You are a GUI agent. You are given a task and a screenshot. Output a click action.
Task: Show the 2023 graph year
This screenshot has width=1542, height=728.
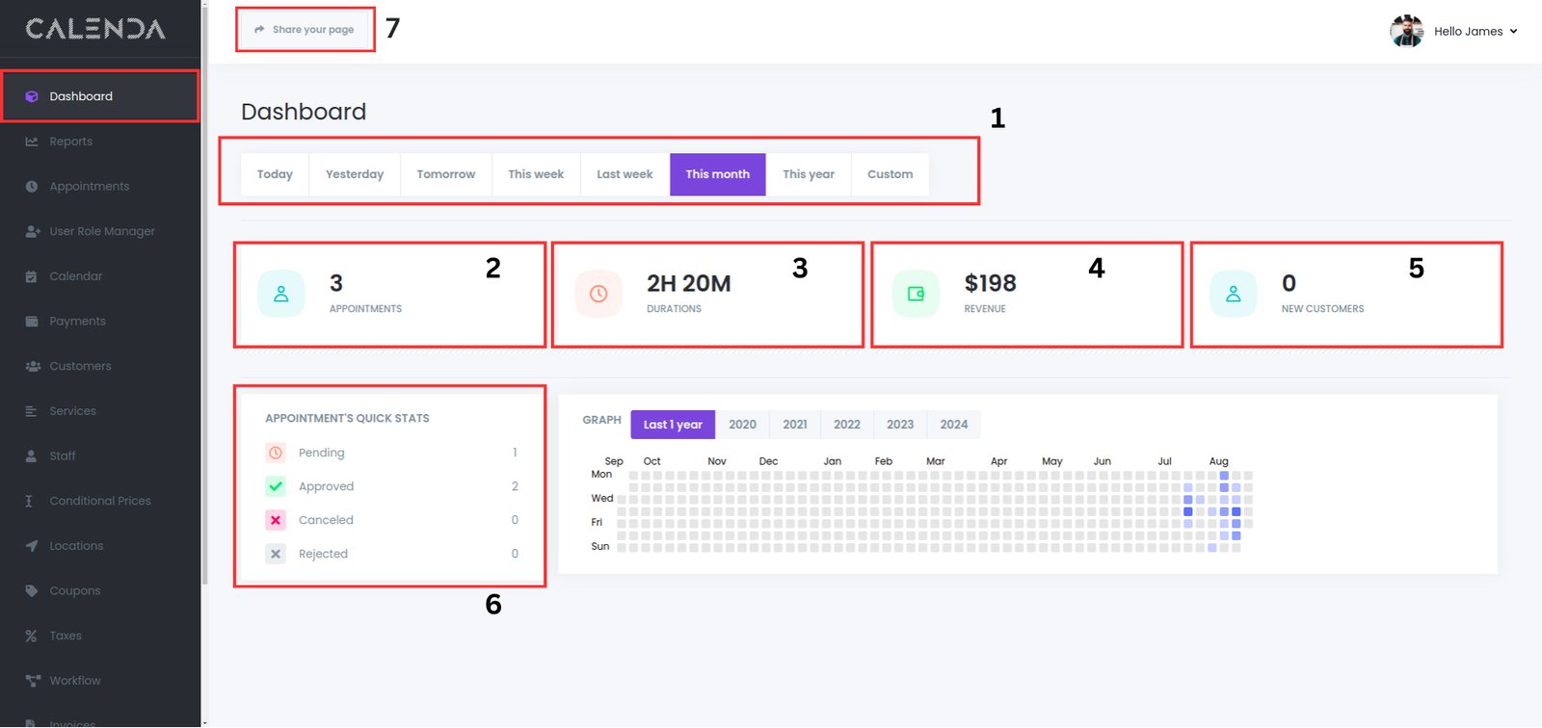[899, 425]
